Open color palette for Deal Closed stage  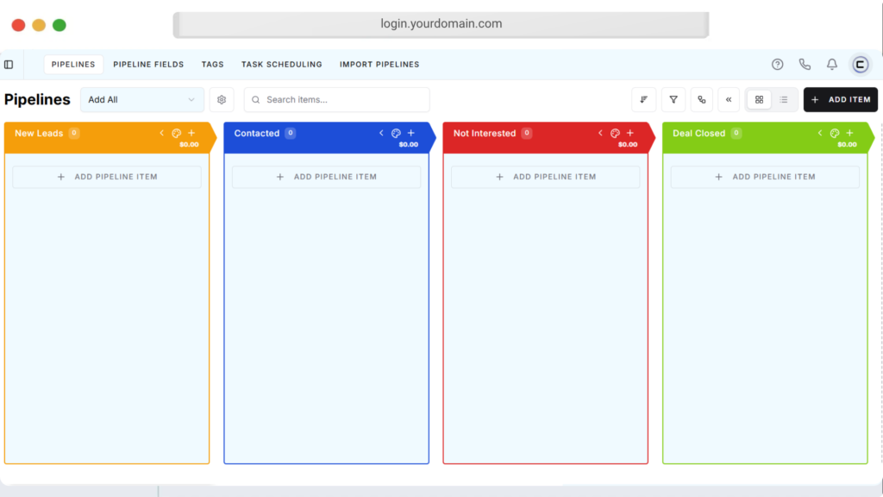coord(835,134)
